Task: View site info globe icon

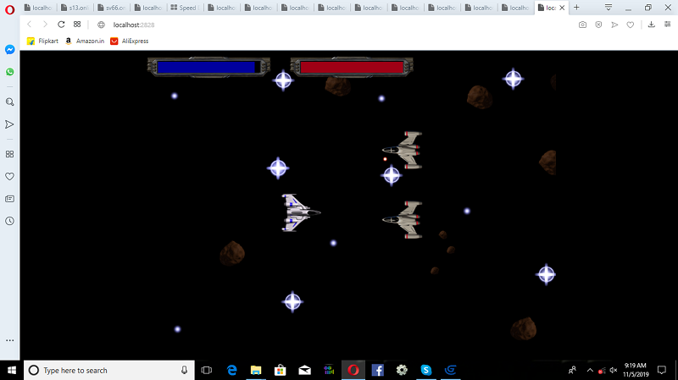Action: coord(101,25)
